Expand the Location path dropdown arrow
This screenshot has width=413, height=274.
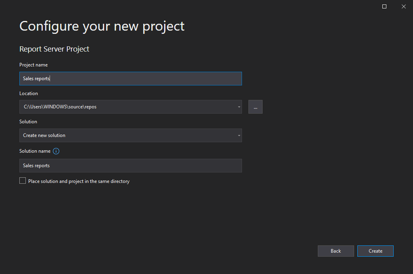click(x=239, y=107)
